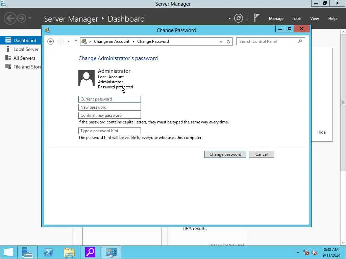Viewport: 346px width, 259px height.
Task: Click the New password field
Action: [109, 107]
